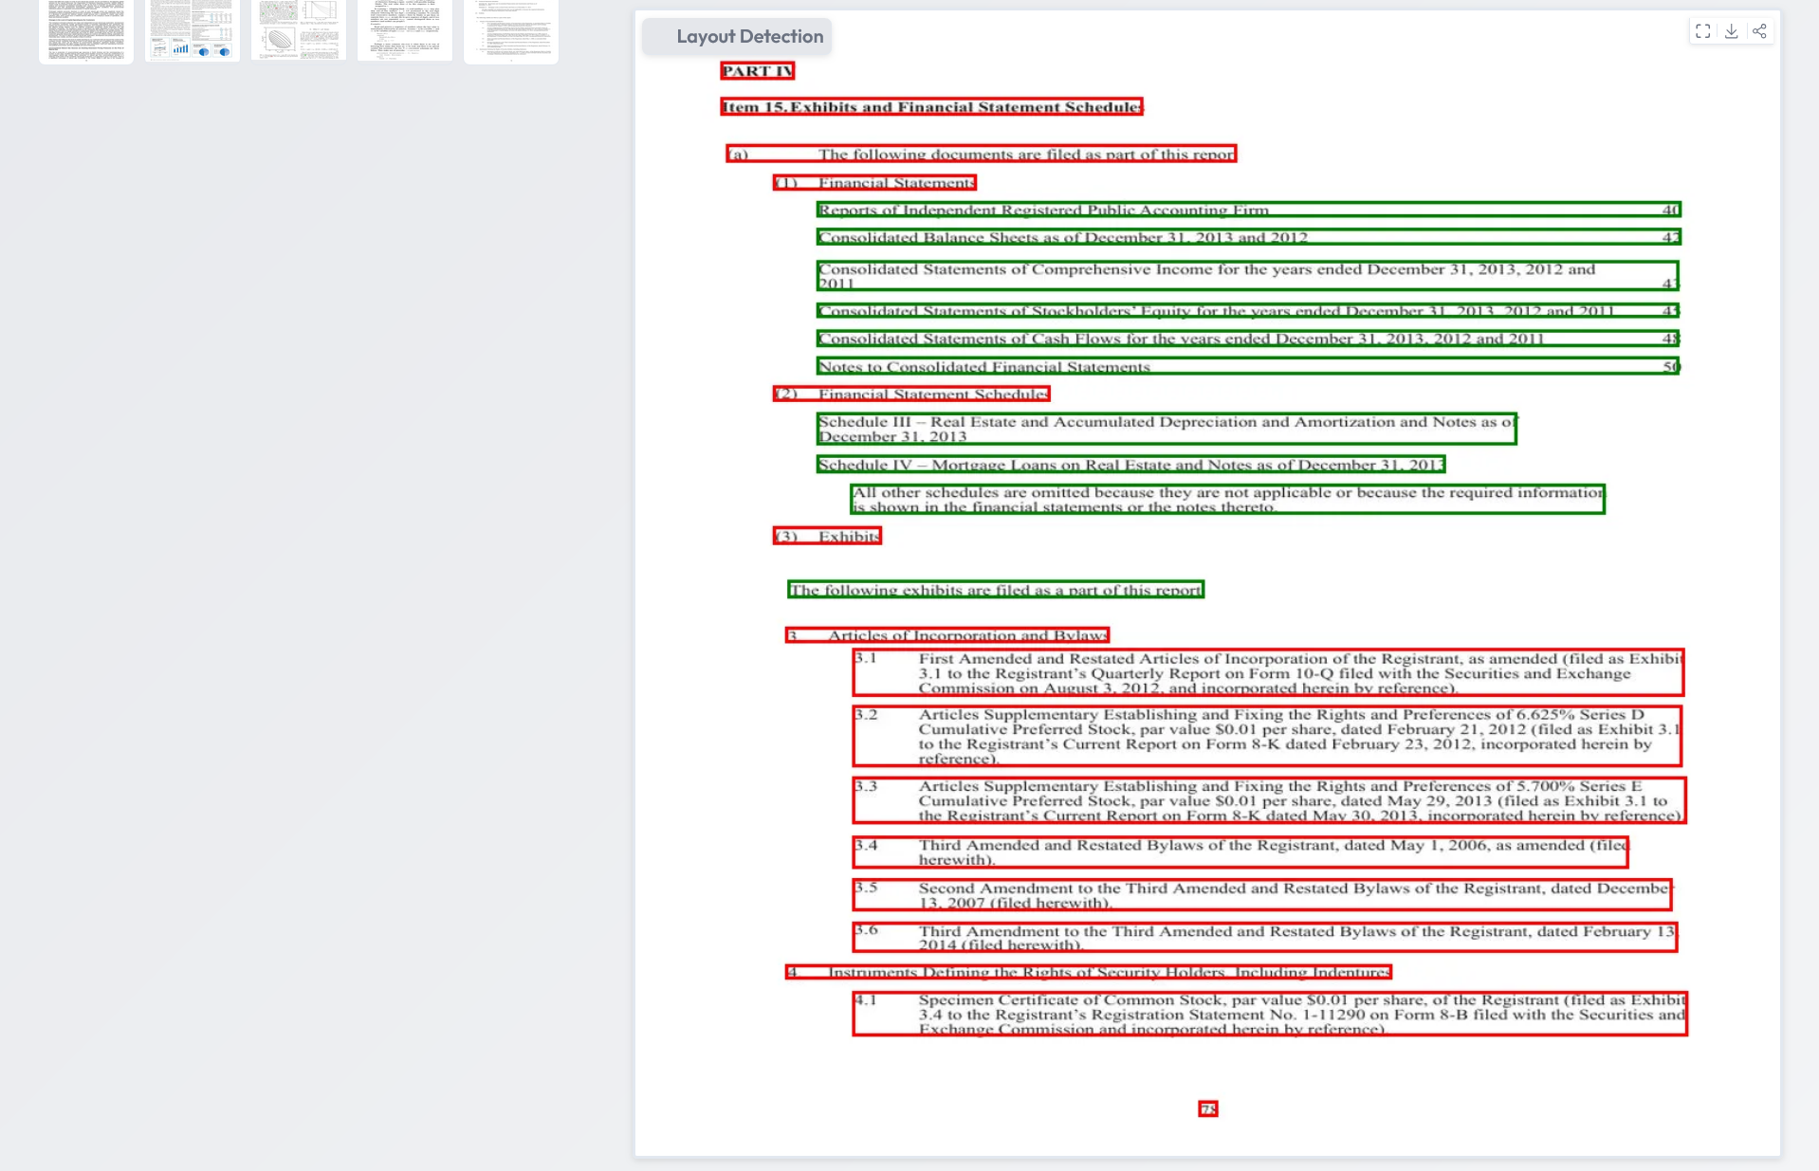This screenshot has width=1819, height=1171.
Task: Select the fifth thumbnail showing the exhibits list
Action: [511, 30]
